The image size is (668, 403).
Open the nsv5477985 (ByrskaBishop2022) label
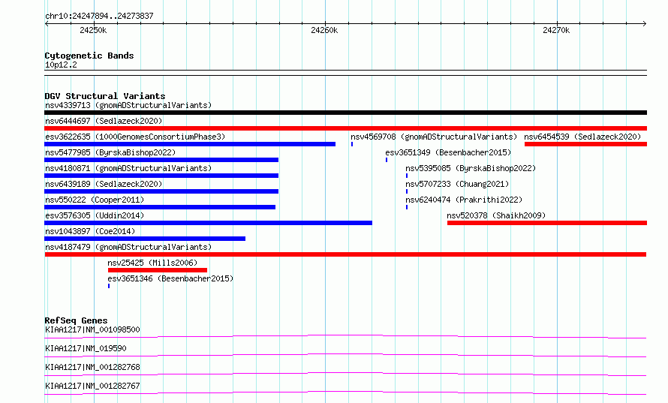(110, 152)
